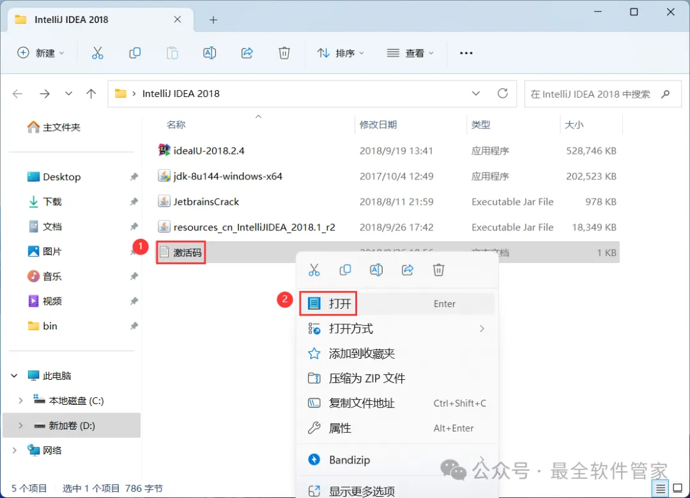Switch to details view icon in status bar

pyautogui.click(x=660, y=488)
